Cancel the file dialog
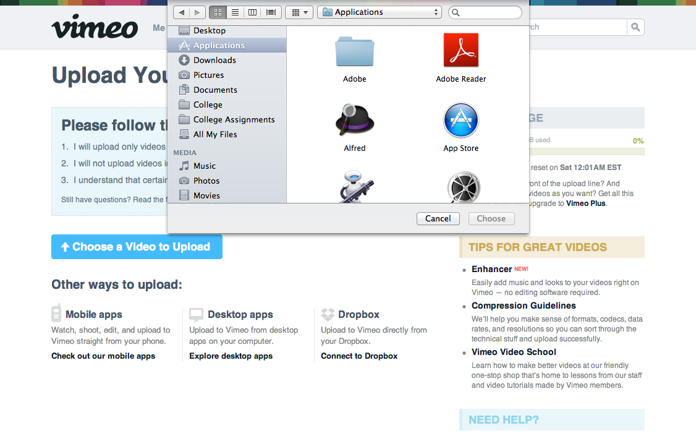 tap(438, 218)
